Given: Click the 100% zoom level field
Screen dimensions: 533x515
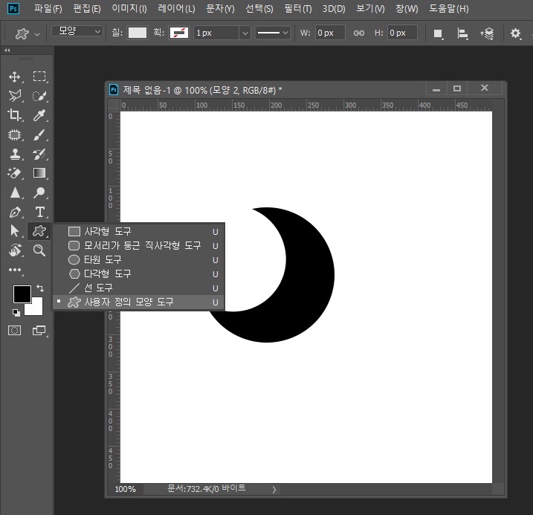Looking at the screenshot, I should (x=126, y=489).
